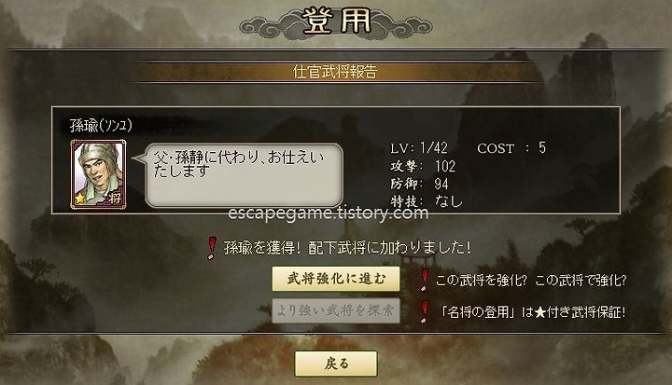Image resolution: width=672 pixels, height=385 pixels.
Task: Click the 攻撃: 102 stat
Action: [423, 166]
